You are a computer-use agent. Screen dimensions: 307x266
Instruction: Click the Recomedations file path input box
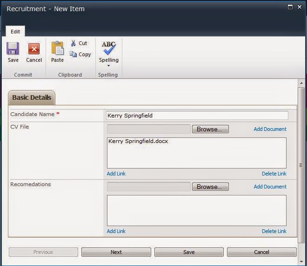click(x=148, y=187)
